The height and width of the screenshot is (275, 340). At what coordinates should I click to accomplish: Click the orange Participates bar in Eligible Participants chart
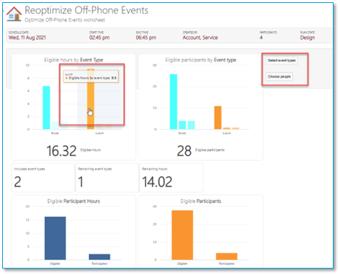pos(227,256)
